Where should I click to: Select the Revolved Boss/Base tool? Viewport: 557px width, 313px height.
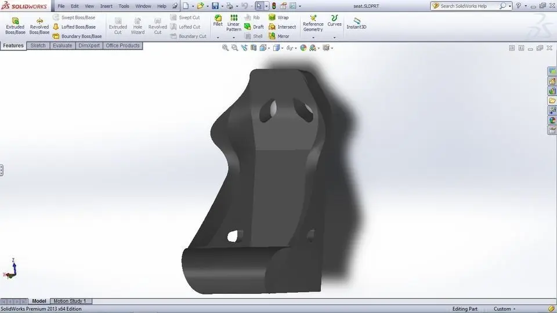tap(39, 26)
